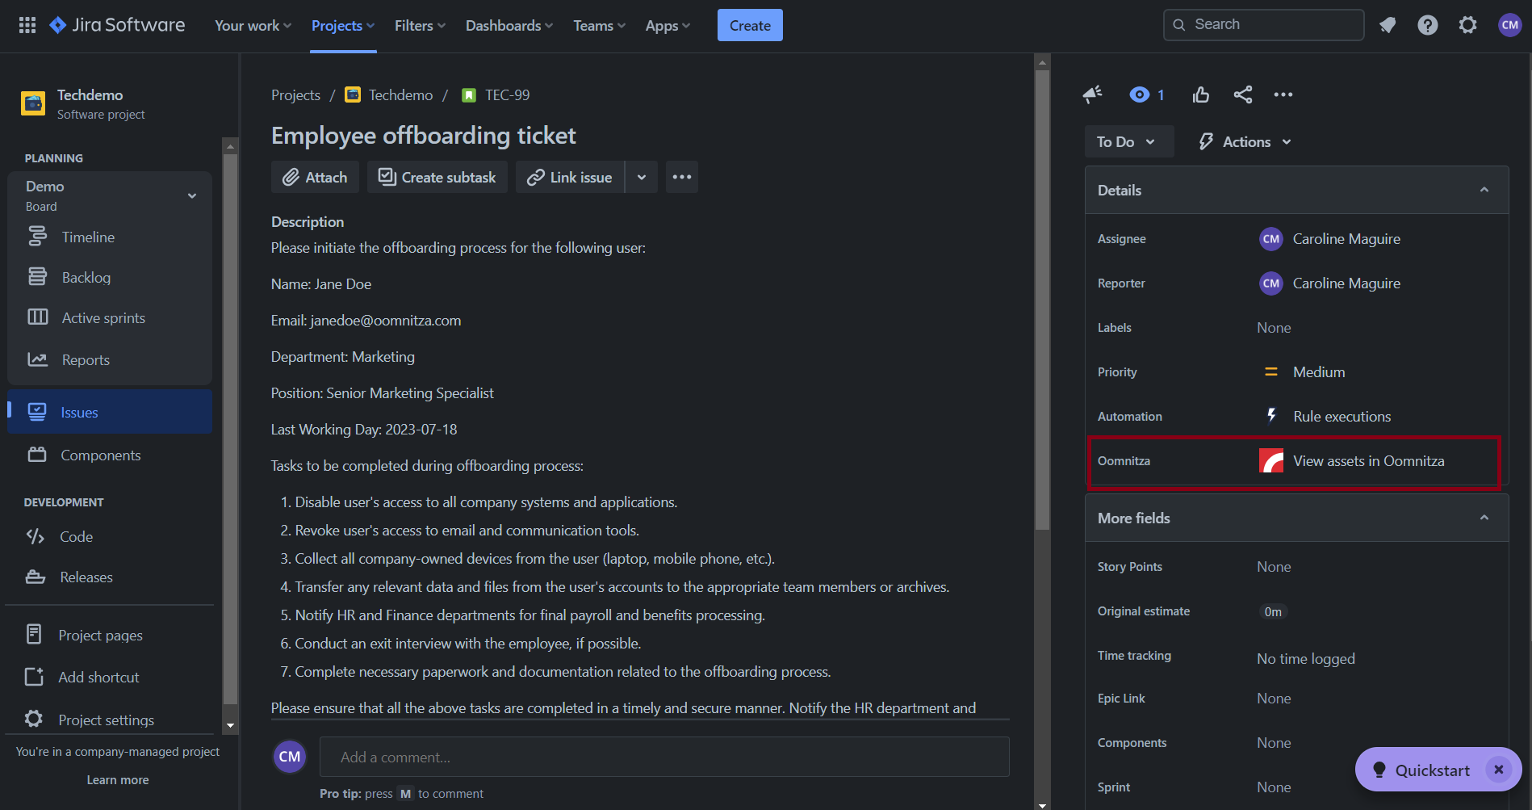
Task: Click the blue Create button
Action: click(x=749, y=26)
